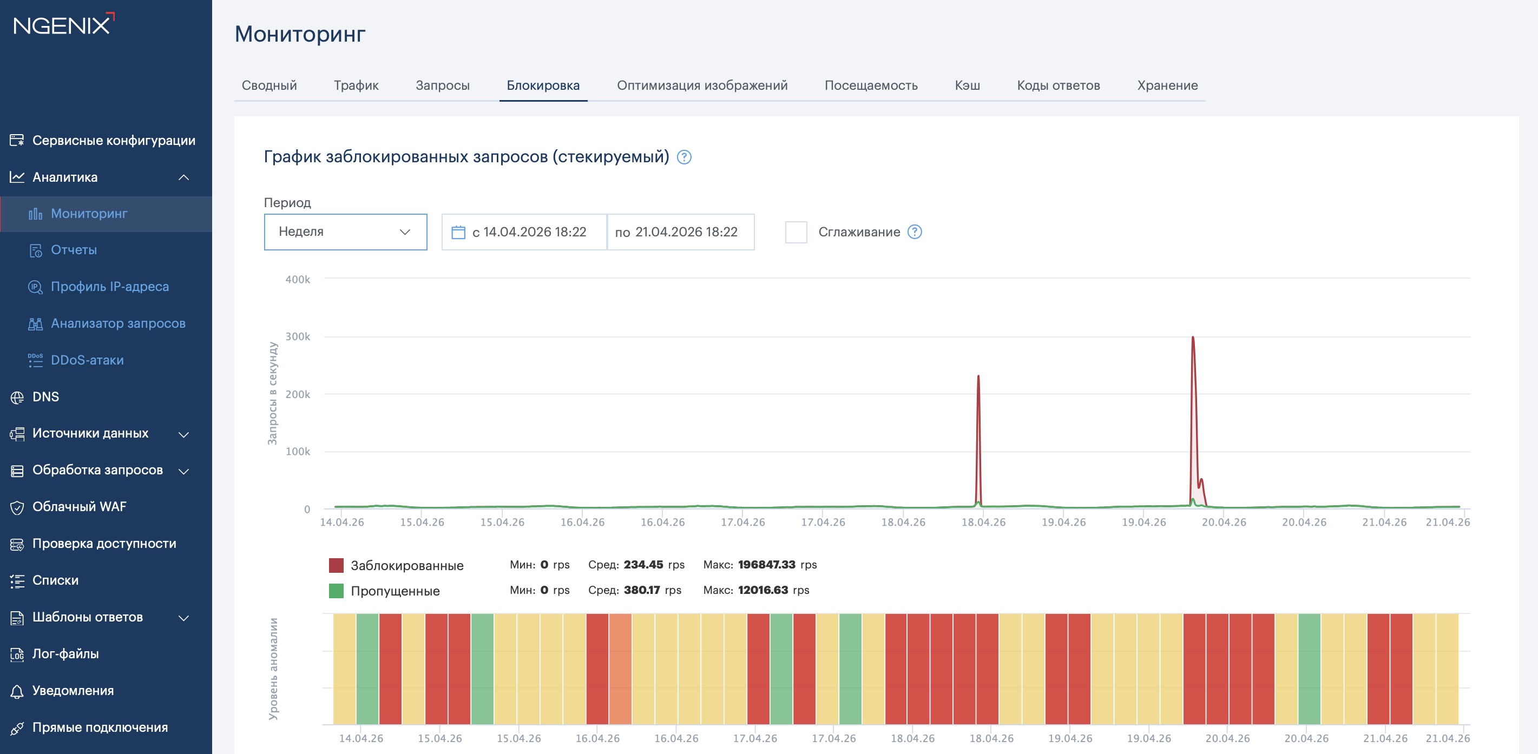Viewport: 1538px width, 754px height.
Task: Click the calendar icon in date range
Action: pos(458,232)
